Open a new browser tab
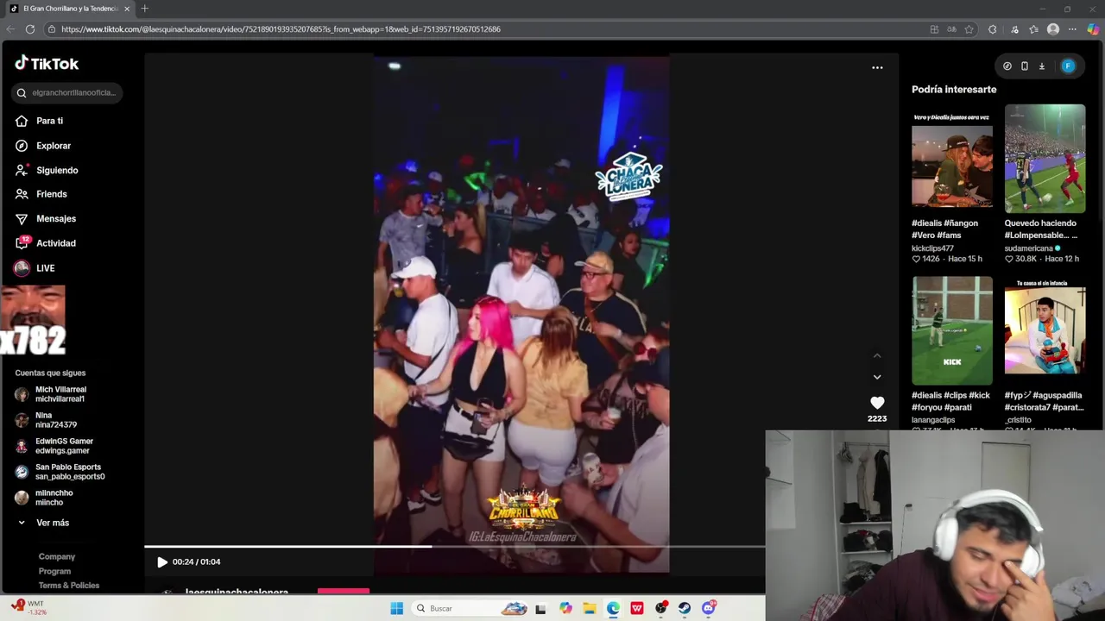Image resolution: width=1105 pixels, height=621 pixels. coord(144,9)
